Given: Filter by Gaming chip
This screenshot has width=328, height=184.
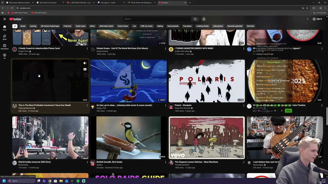Looking at the screenshot, I should pos(33,26).
